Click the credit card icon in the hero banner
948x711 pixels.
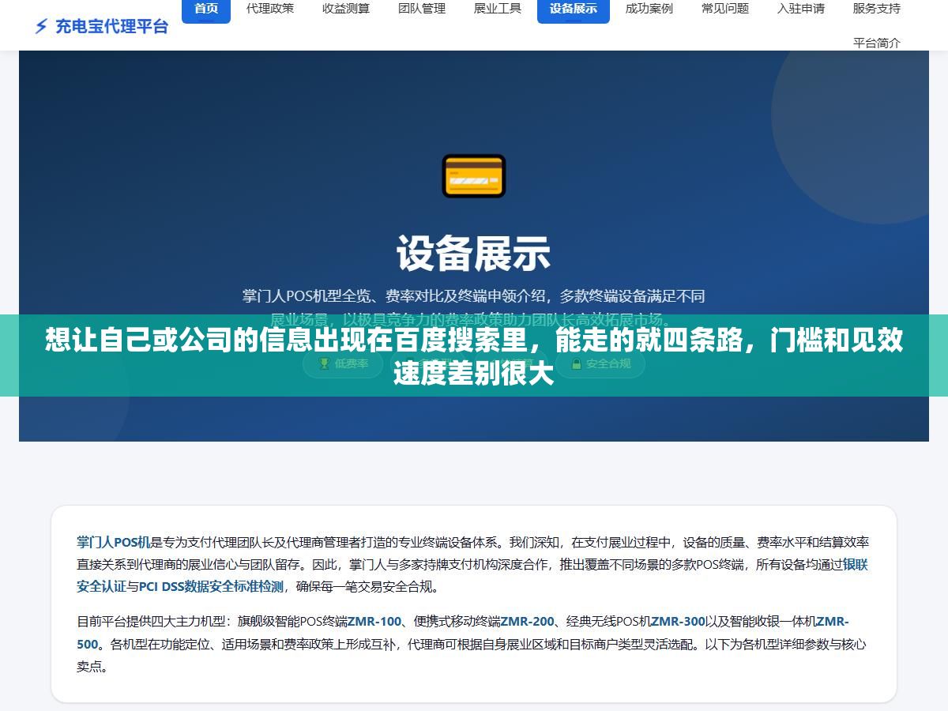click(x=474, y=175)
